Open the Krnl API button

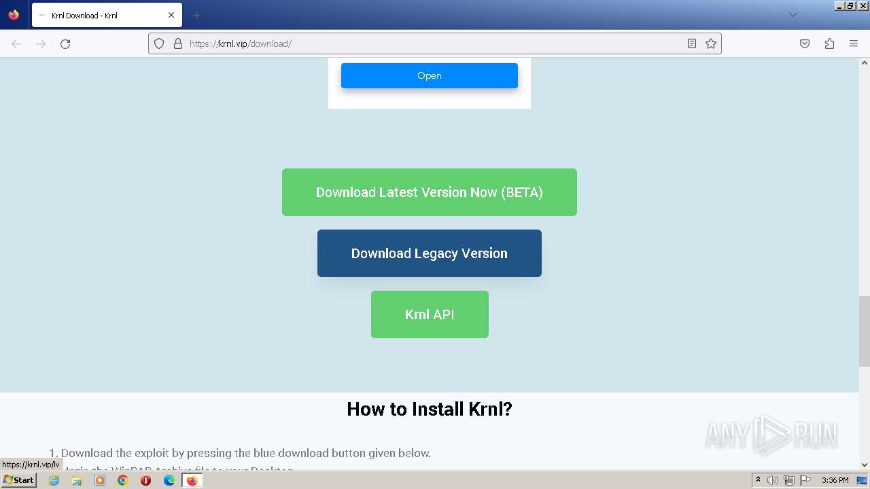pos(430,314)
